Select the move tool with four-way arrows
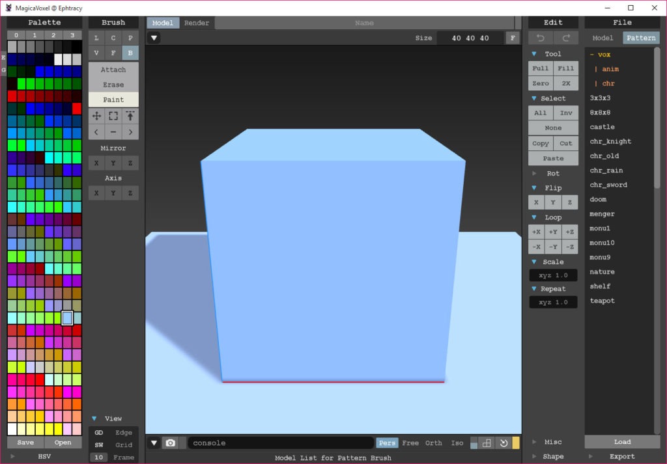Image resolution: width=667 pixels, height=464 pixels. 96,116
